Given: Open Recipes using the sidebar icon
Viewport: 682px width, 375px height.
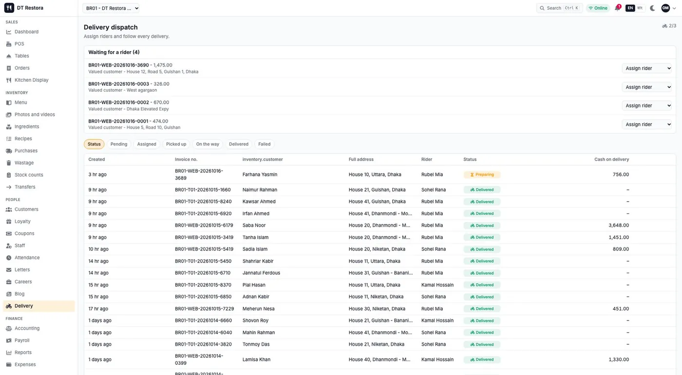Looking at the screenshot, I should (x=9, y=139).
